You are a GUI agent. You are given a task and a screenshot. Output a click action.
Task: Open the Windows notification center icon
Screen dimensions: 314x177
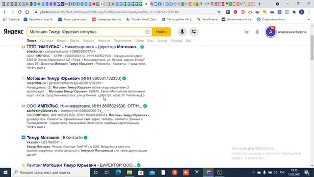click(x=307, y=173)
